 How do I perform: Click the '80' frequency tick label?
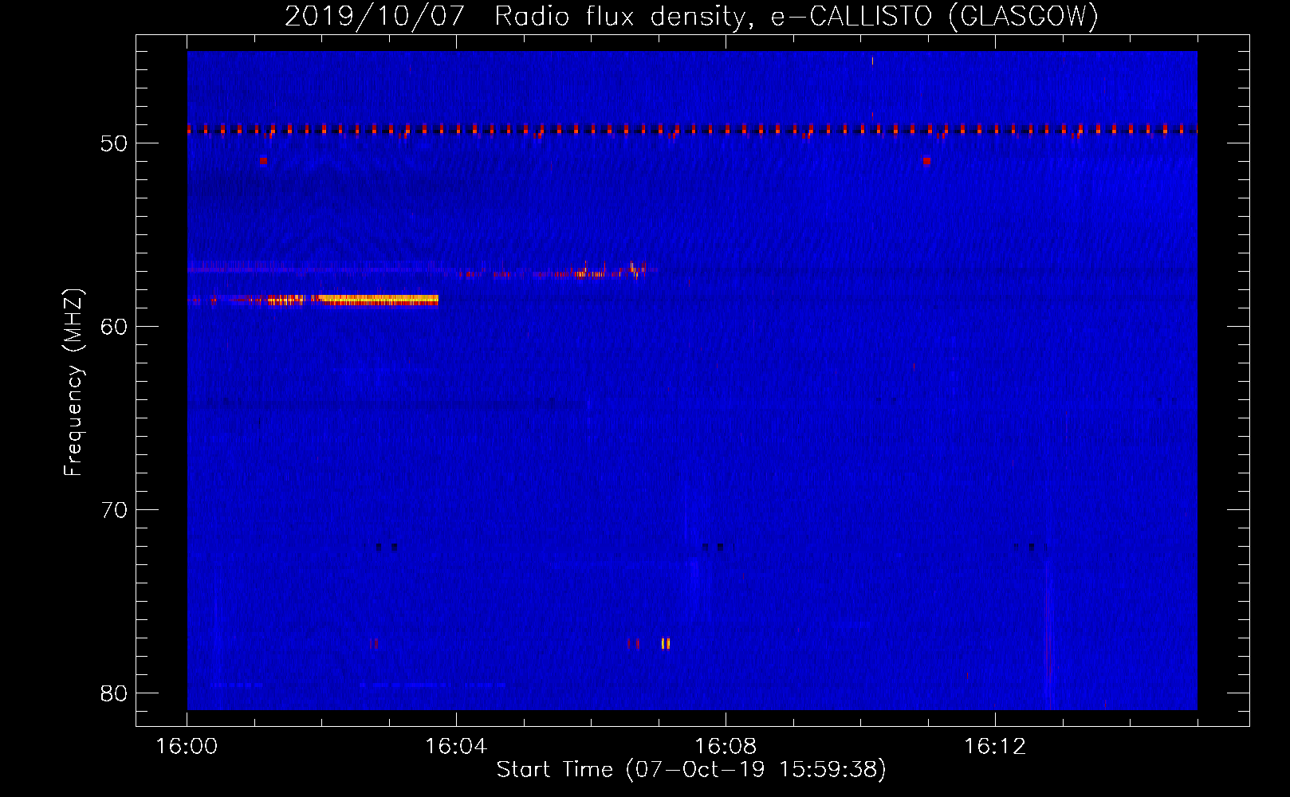coord(115,693)
